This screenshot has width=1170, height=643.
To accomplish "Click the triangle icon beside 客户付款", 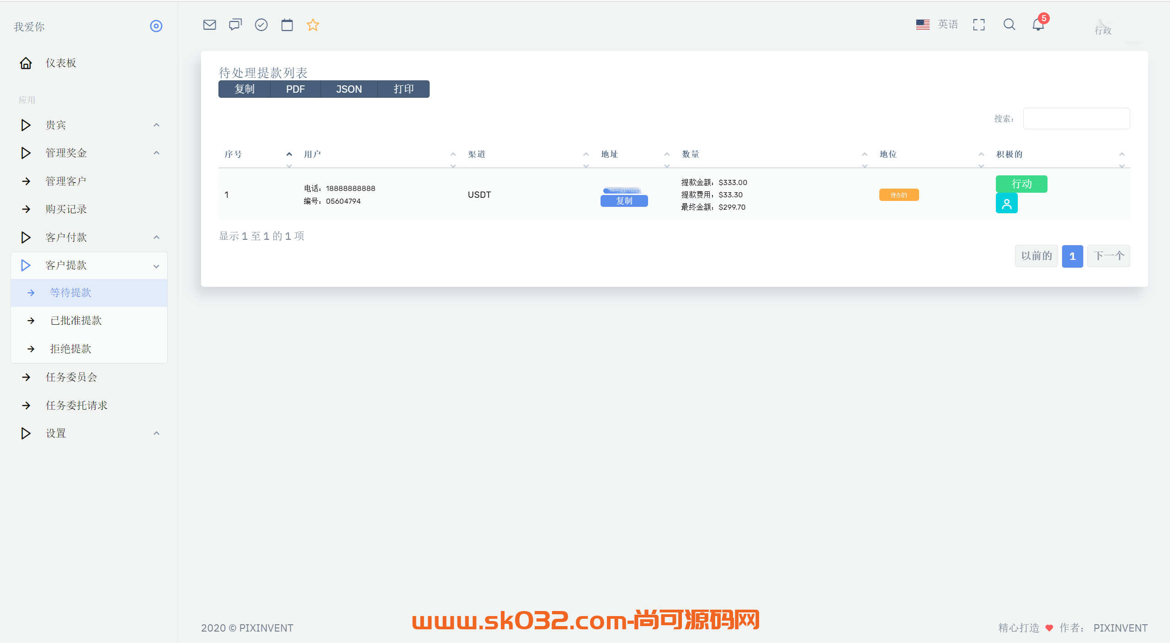I will point(26,237).
